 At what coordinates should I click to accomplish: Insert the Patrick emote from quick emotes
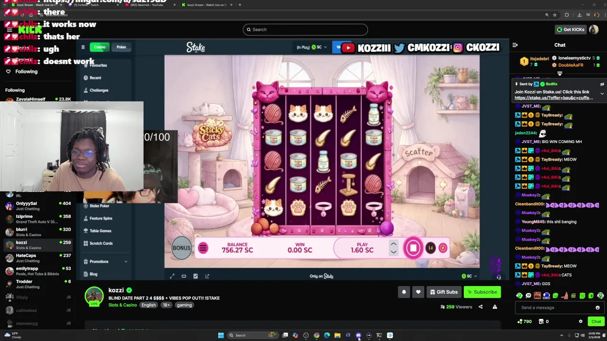coord(564,296)
